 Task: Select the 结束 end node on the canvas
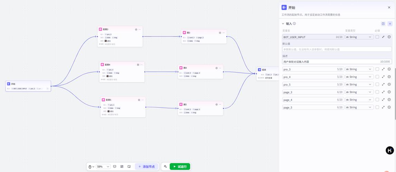tap(264, 69)
